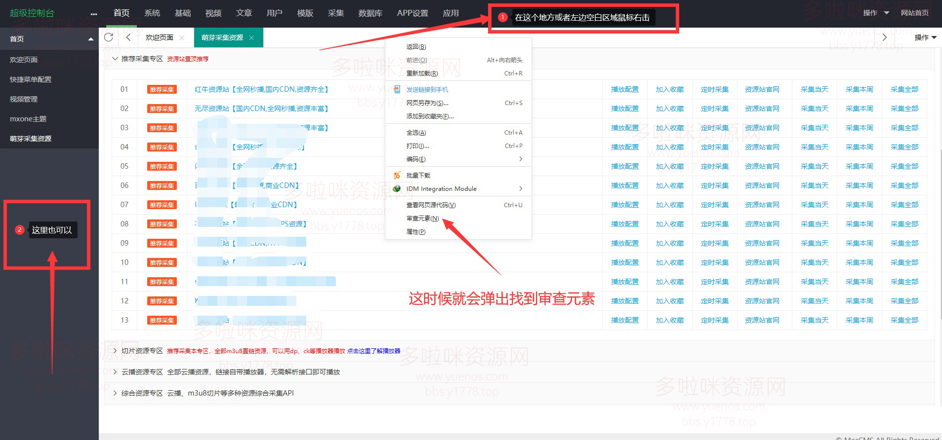Image resolution: width=942 pixels, height=440 pixels.
Task: Open the 模版 top navigation item
Action: pos(305,13)
